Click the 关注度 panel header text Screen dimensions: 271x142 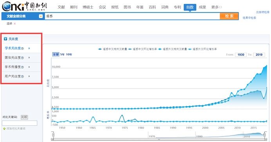pyautogui.click(x=13, y=39)
